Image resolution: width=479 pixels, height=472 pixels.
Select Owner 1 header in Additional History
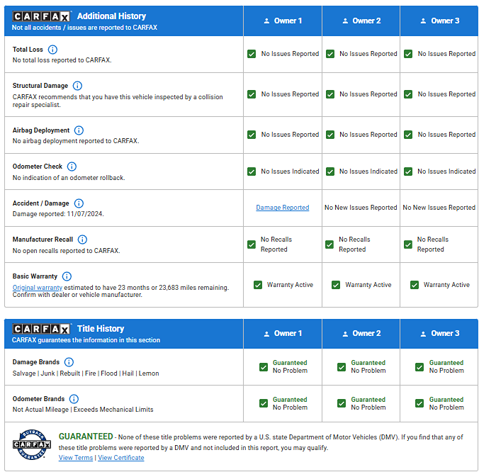point(282,21)
